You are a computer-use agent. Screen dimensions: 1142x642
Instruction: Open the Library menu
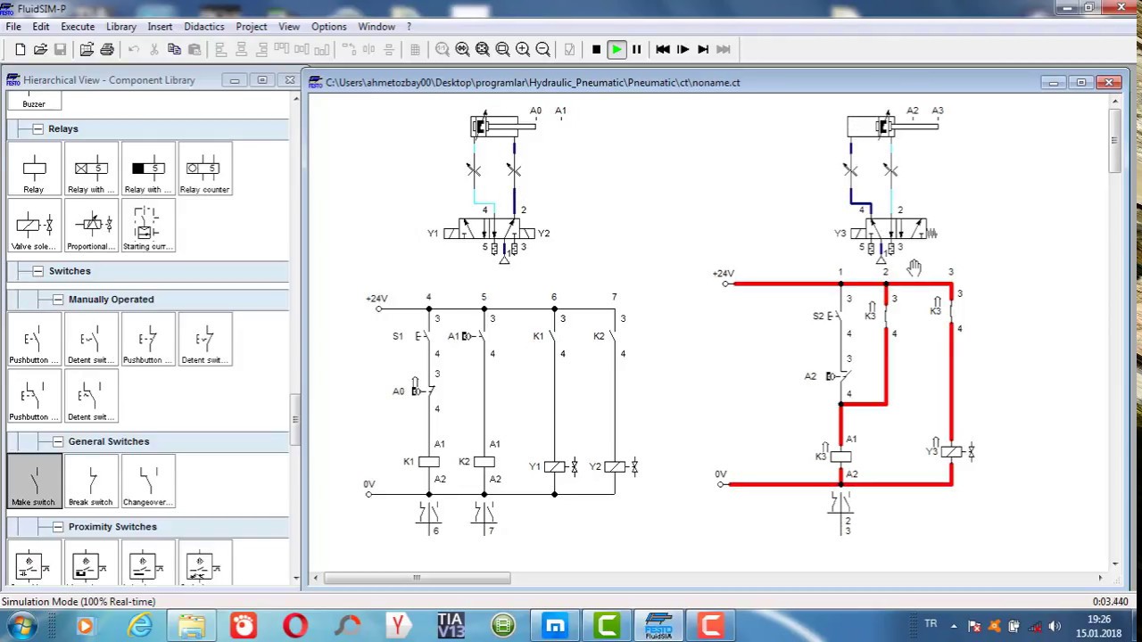pos(121,27)
